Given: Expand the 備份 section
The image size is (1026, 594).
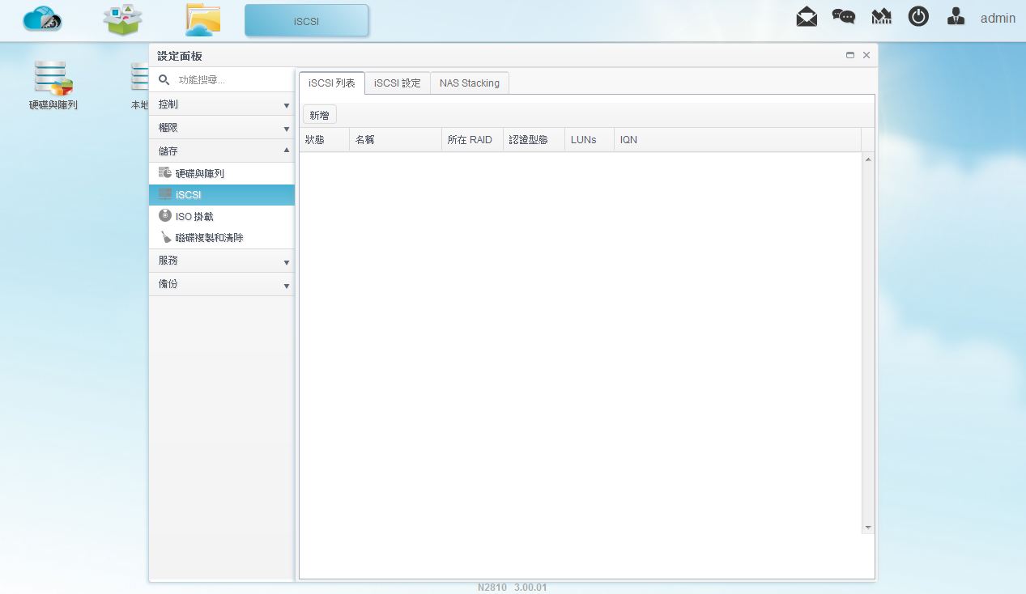Looking at the screenshot, I should click(x=222, y=284).
